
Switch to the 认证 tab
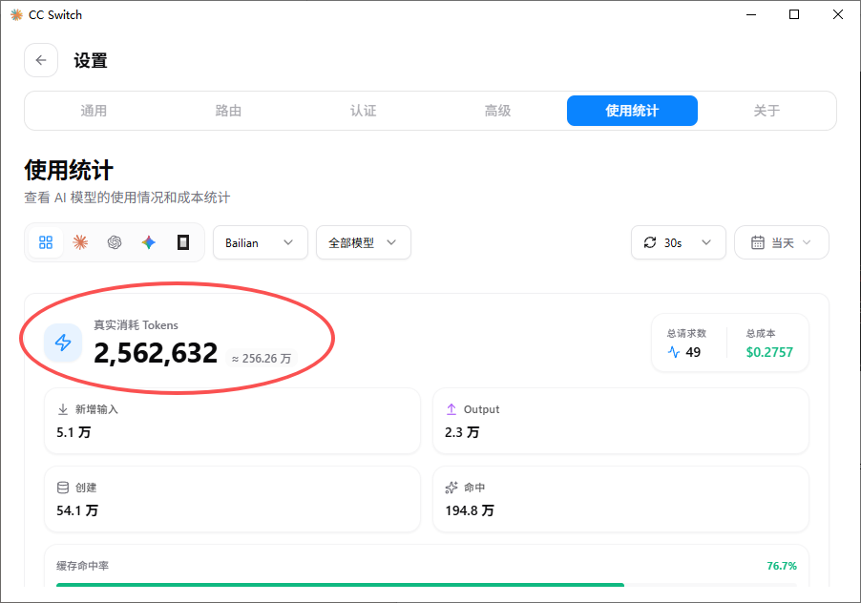(363, 111)
